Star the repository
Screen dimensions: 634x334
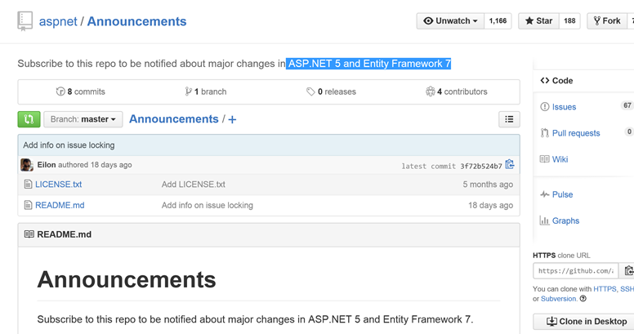pos(539,21)
